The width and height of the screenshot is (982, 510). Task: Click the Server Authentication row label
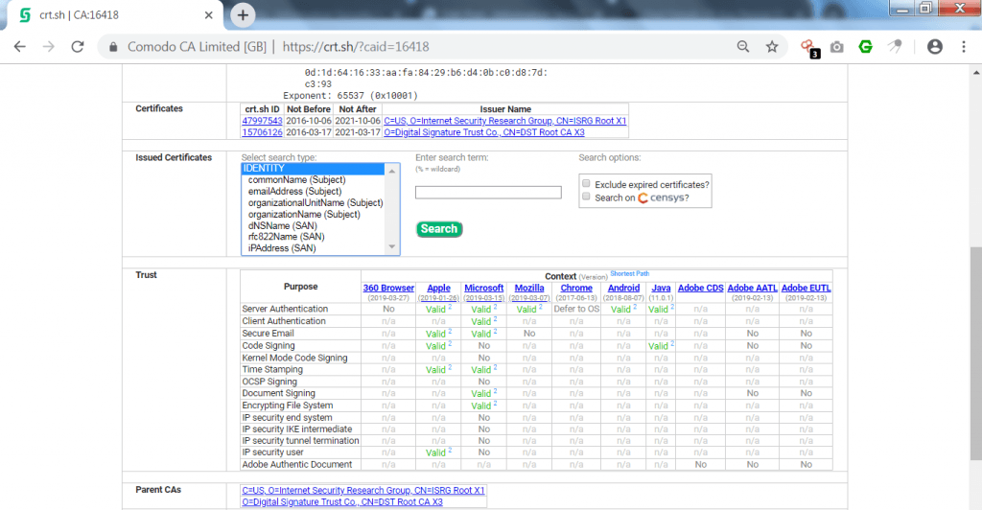[x=285, y=309]
